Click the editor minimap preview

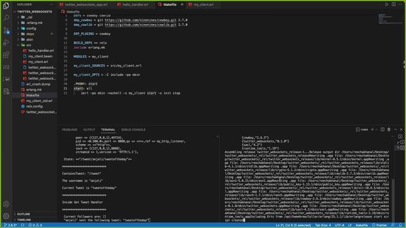(390, 19)
